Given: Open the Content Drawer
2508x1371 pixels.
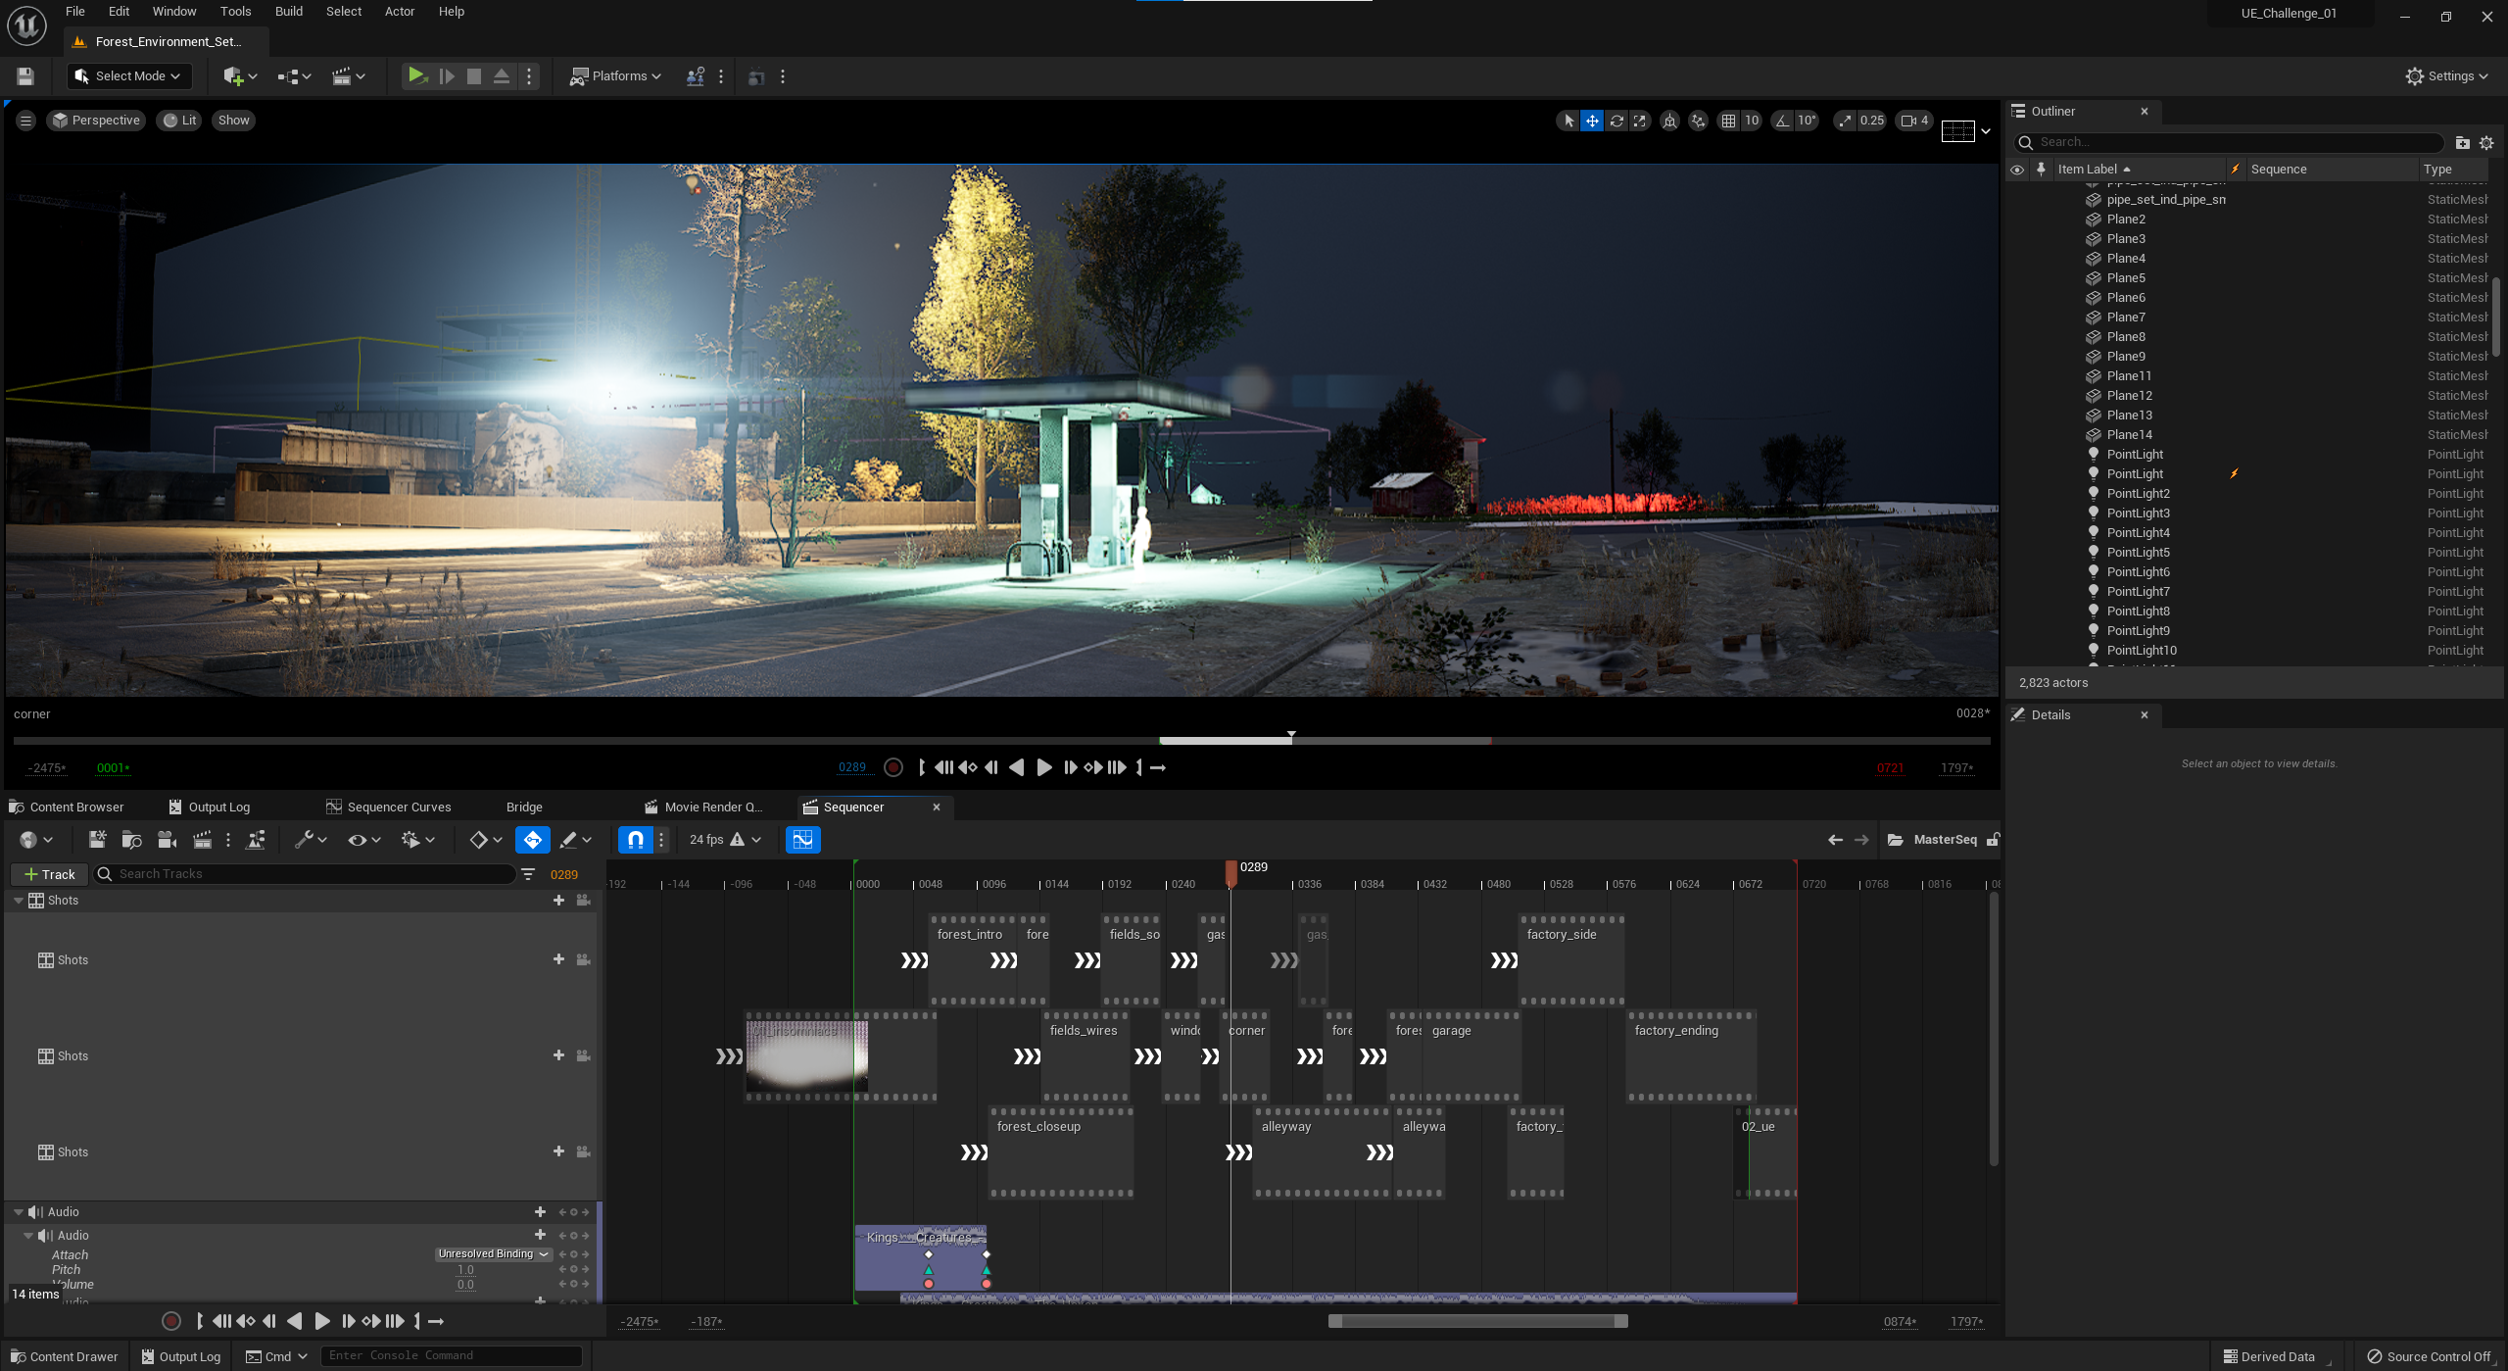Looking at the screenshot, I should pos(65,1356).
